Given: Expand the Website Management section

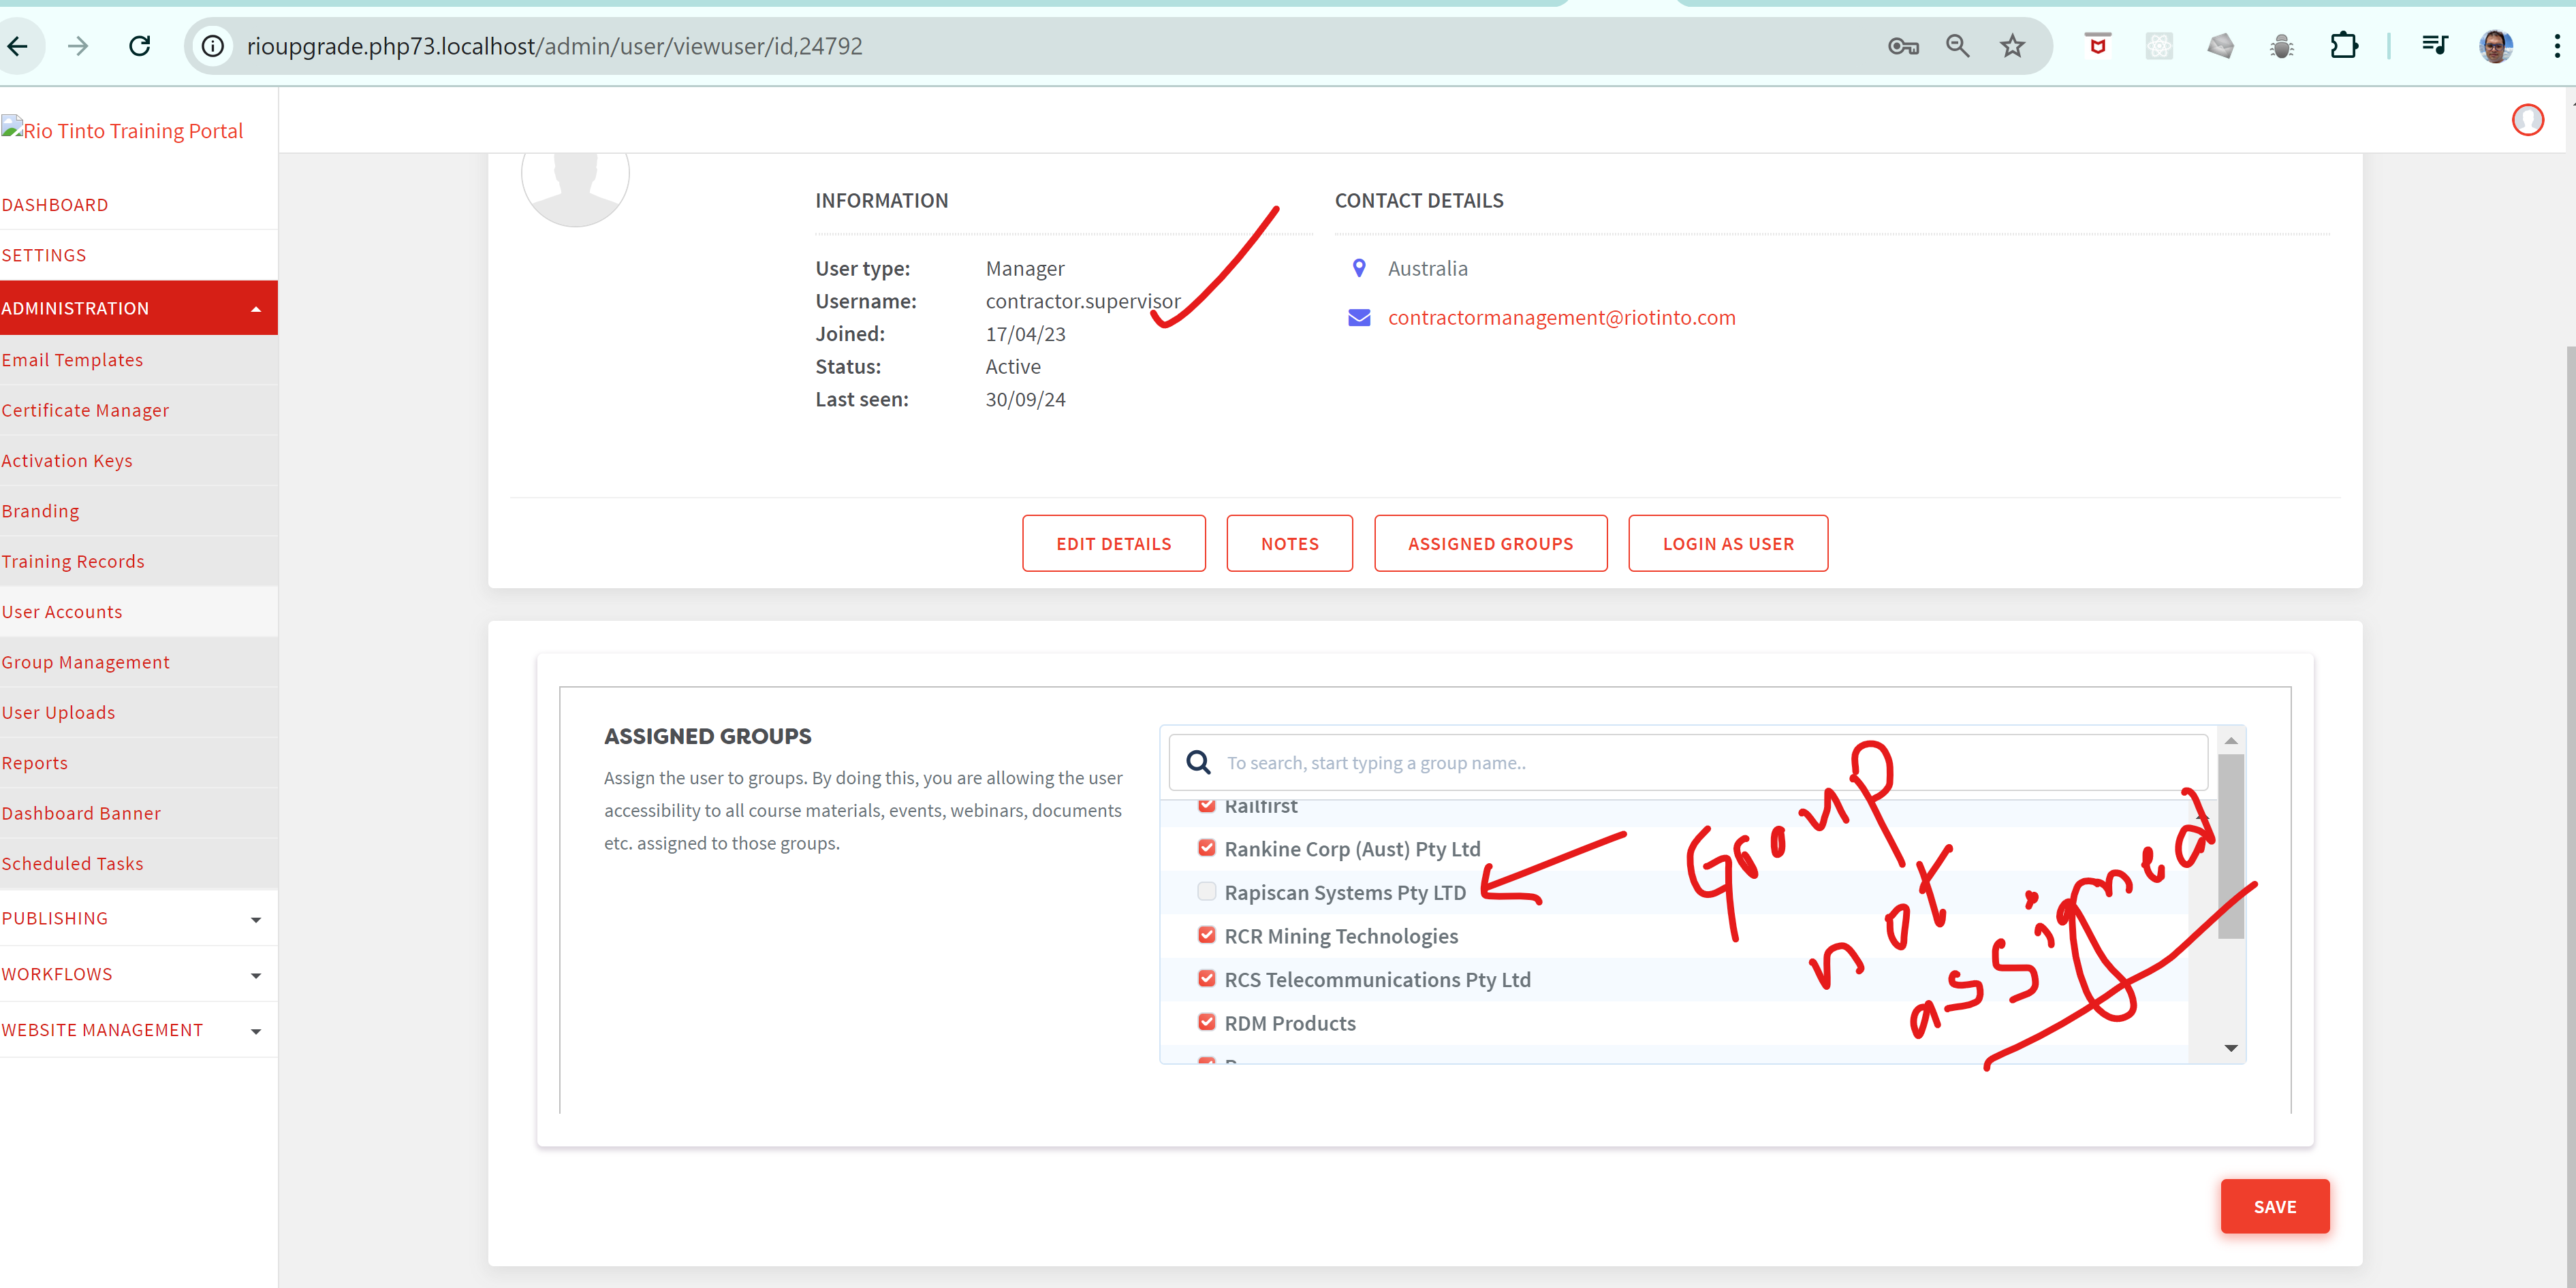Looking at the screenshot, I should (138, 1030).
